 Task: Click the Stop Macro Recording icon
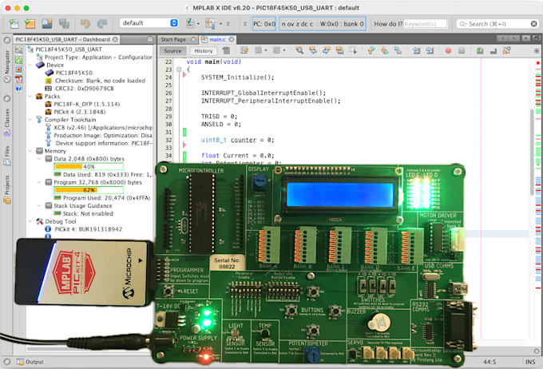pos(462,50)
